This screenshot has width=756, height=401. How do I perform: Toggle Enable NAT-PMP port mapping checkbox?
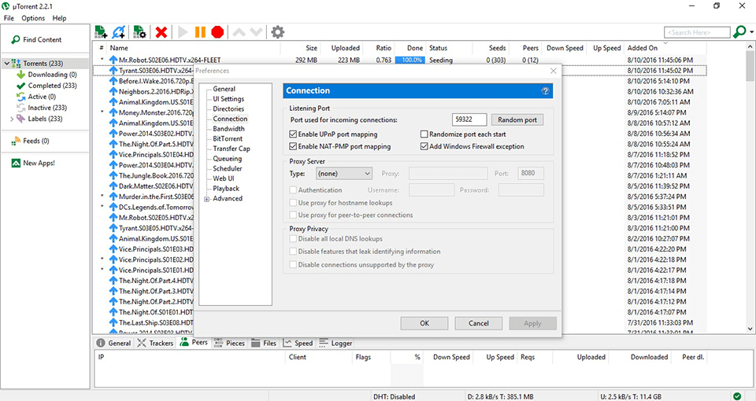(x=293, y=146)
